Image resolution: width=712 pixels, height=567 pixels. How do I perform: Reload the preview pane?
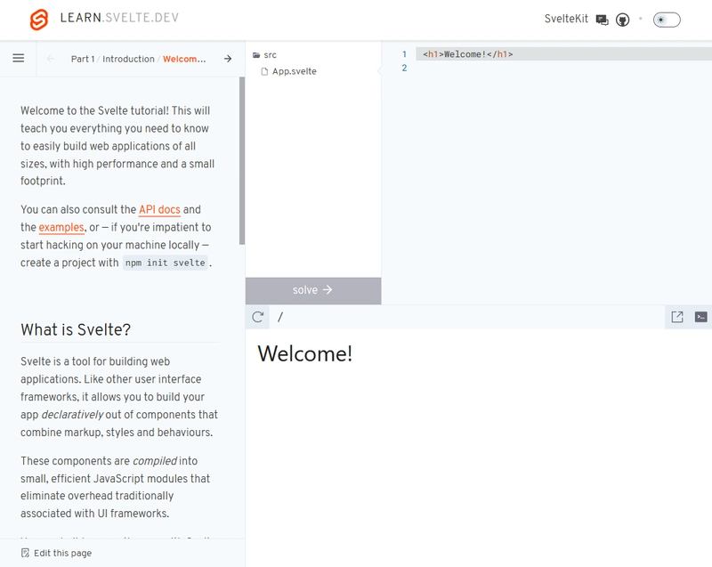click(258, 317)
